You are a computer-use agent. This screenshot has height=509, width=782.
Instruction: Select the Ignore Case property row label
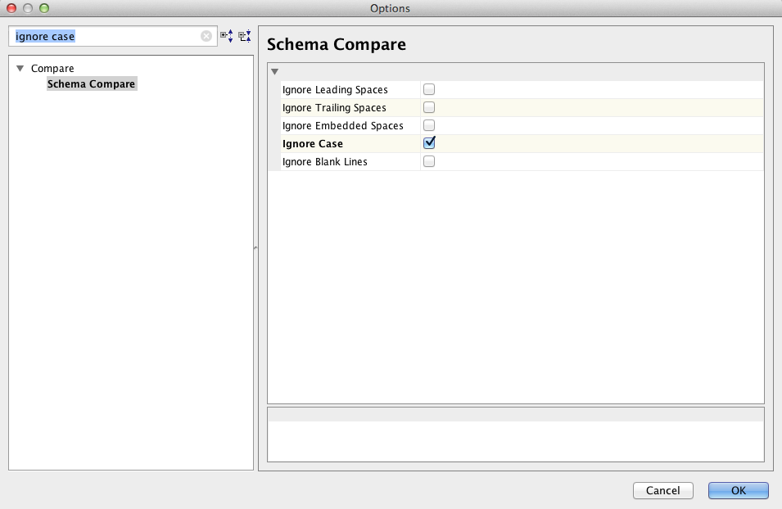click(313, 143)
